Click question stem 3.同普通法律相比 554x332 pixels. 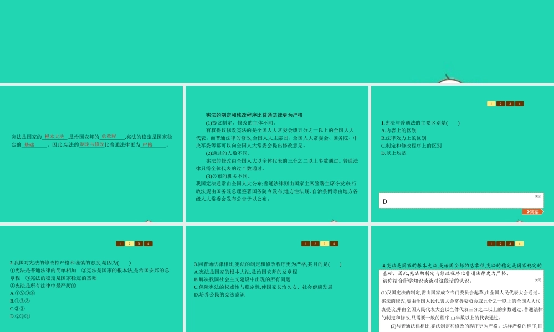tap(268, 264)
